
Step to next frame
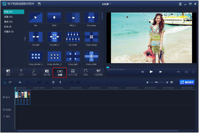(160, 72)
